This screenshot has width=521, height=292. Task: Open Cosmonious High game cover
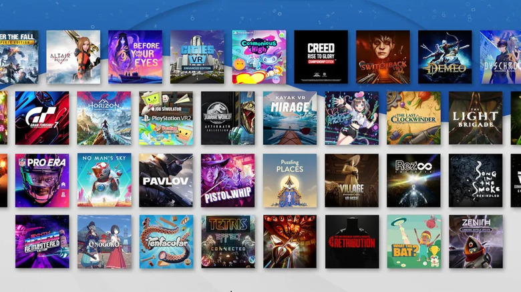259,57
